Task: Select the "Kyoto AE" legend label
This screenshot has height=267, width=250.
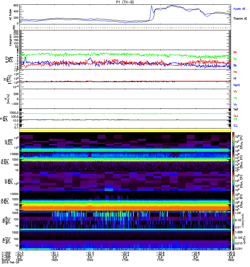Action: pos(239,9)
